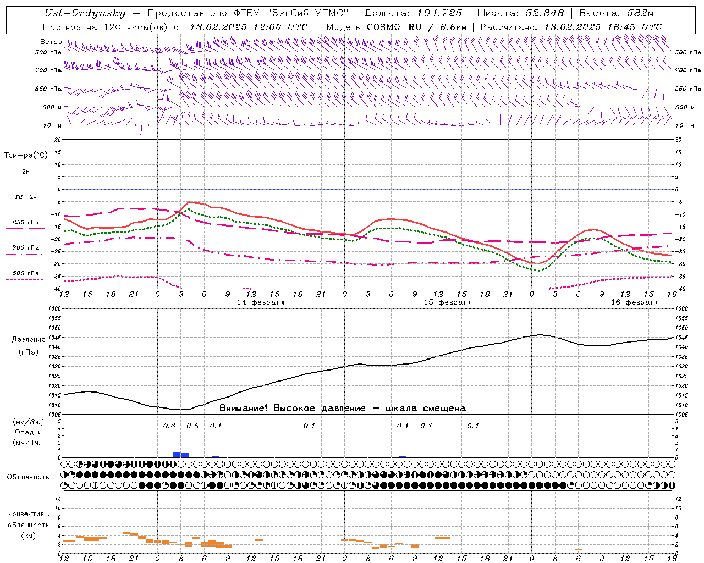
Task: Click the 'Осадки' precipitation label
Action: pyautogui.click(x=29, y=433)
